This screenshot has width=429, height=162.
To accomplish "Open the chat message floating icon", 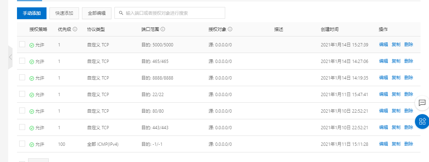I will click(x=422, y=103).
